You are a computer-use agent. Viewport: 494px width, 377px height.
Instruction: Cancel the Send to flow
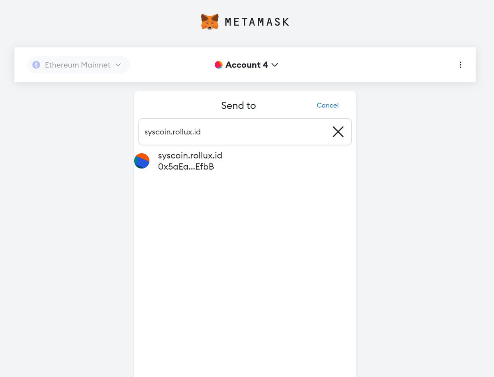(328, 105)
